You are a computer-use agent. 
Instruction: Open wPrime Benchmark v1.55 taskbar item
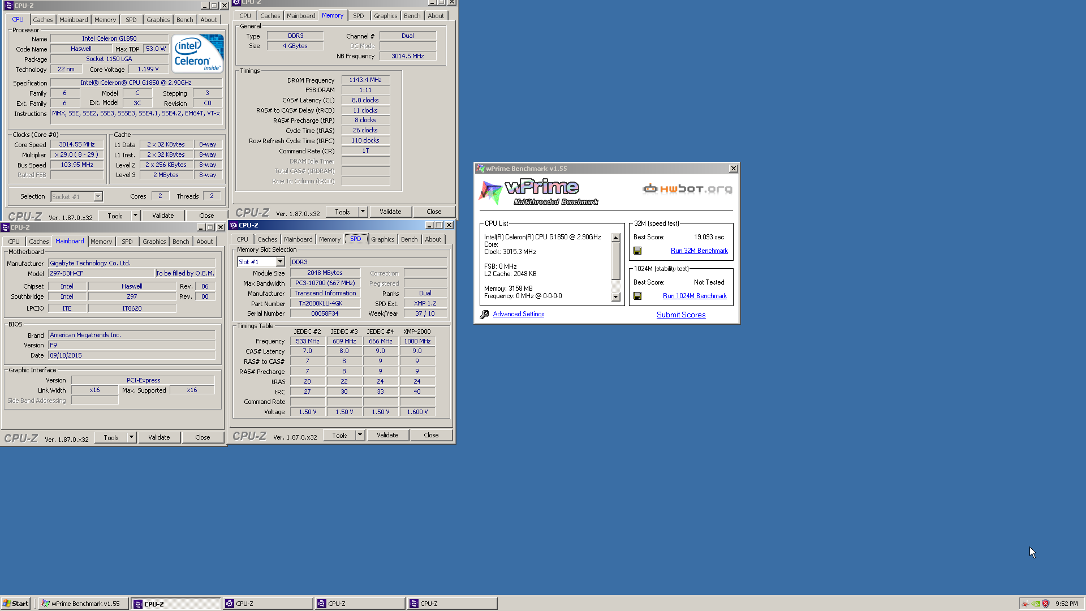[84, 604]
